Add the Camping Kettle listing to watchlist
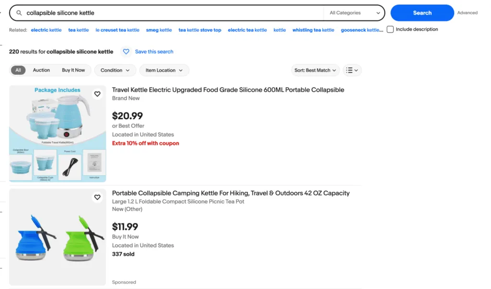The height and width of the screenshot is (289, 491). pos(97,197)
